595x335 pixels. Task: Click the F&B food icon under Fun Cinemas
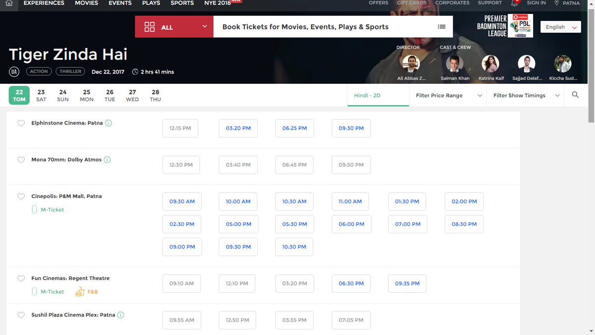80,291
